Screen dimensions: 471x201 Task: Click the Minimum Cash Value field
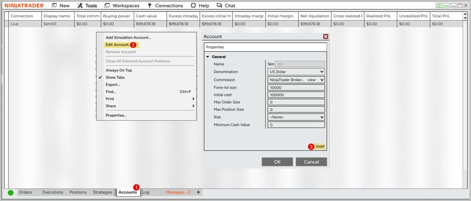click(296, 125)
